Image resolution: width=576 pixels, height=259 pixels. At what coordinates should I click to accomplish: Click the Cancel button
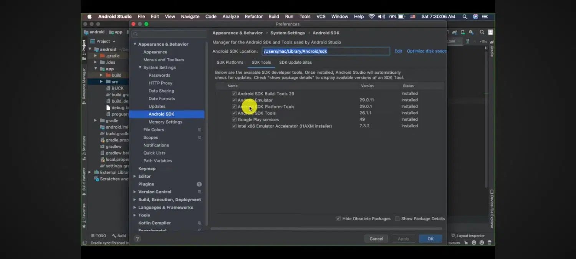[376, 239]
